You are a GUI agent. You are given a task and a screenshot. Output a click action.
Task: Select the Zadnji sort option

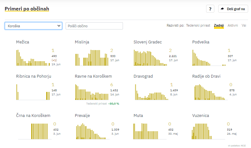[219, 25]
